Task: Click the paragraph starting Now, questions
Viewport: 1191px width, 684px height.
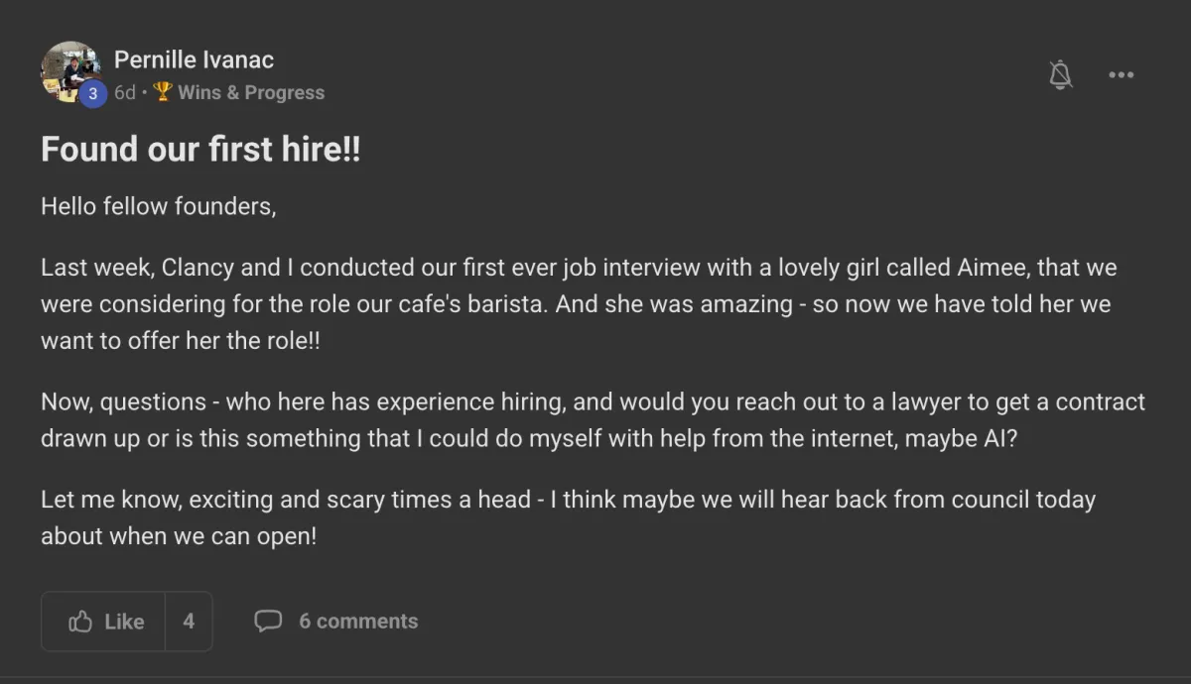Action: coord(593,420)
